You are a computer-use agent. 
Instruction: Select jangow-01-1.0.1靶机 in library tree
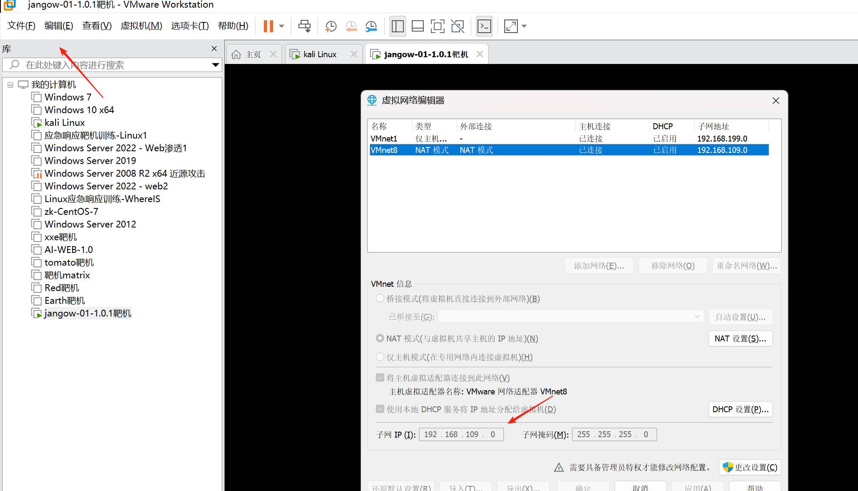coord(88,313)
